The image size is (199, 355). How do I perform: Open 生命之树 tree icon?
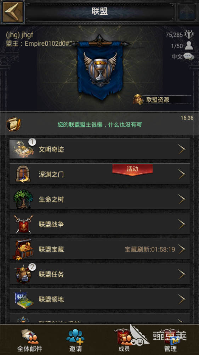click(23, 199)
